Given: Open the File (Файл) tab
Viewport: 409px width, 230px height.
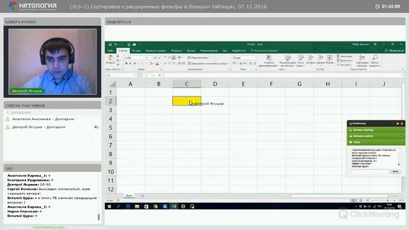Looking at the screenshot, I should [x=111, y=50].
